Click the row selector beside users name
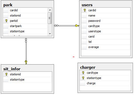 point(84,15)
